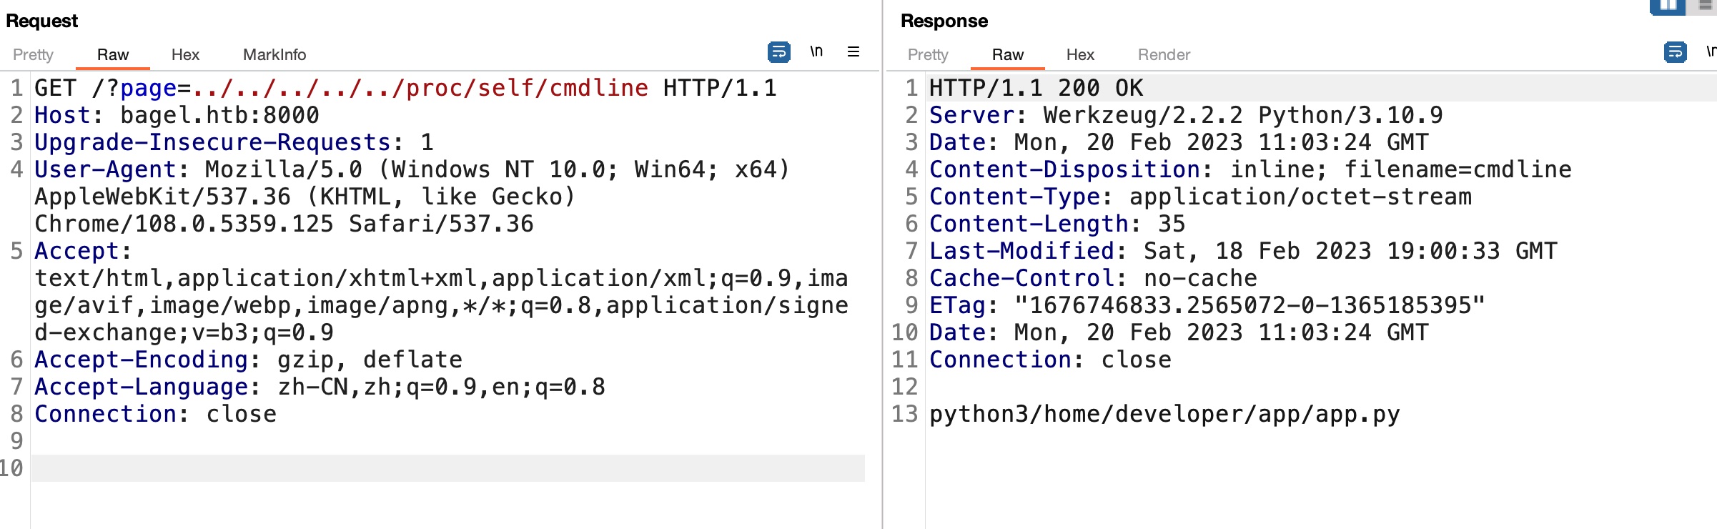Place cursor on empty request line 10
Screen dimensions: 1717x529
pos(447,468)
